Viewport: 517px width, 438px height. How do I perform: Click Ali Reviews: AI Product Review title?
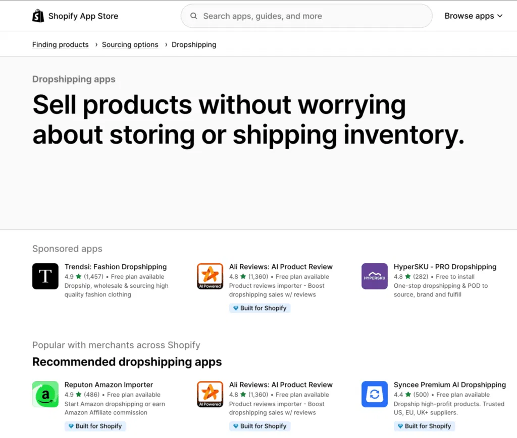(281, 267)
